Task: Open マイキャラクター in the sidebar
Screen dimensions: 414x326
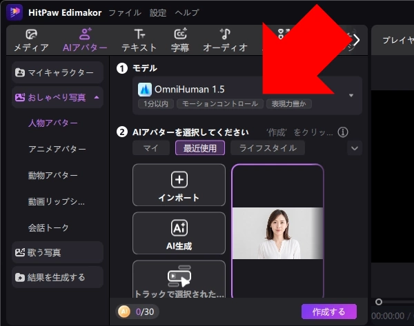Action: pyautogui.click(x=57, y=72)
